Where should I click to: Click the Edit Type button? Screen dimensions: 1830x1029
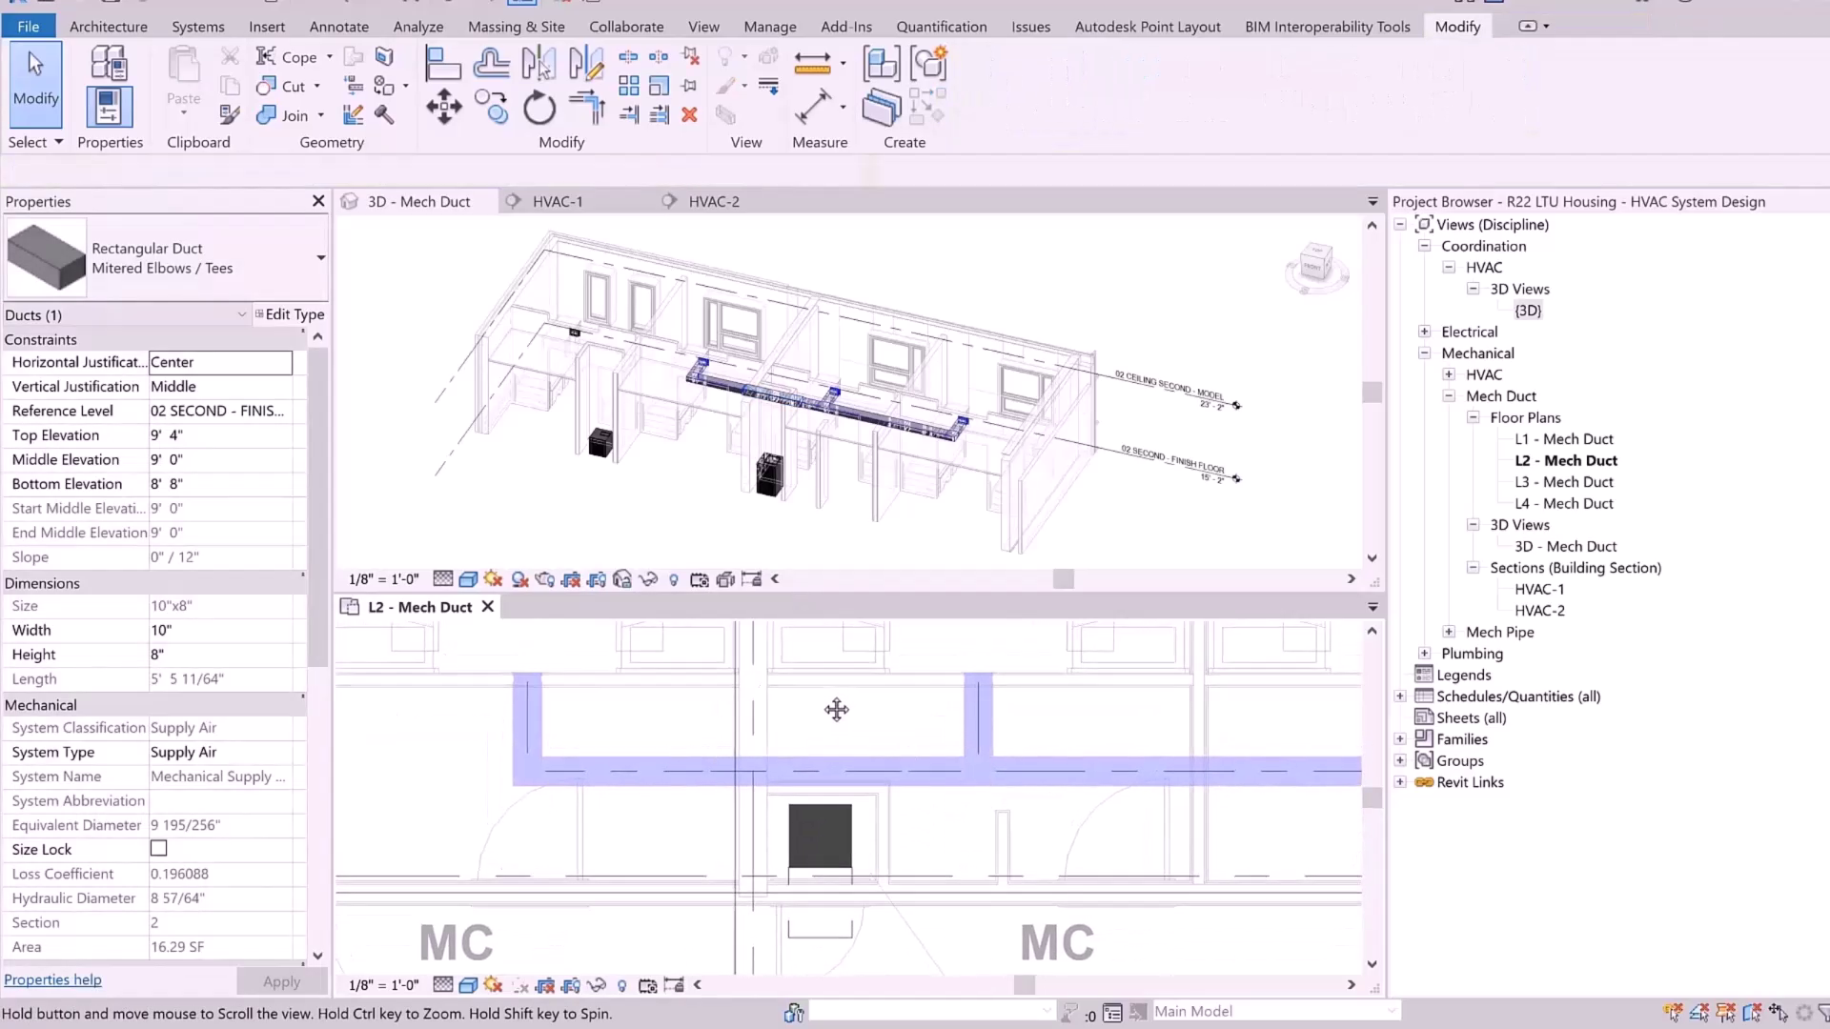click(x=290, y=314)
